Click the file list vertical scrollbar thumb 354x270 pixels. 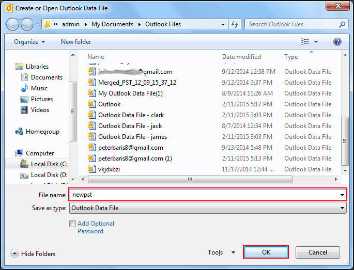pyautogui.click(x=345, y=141)
